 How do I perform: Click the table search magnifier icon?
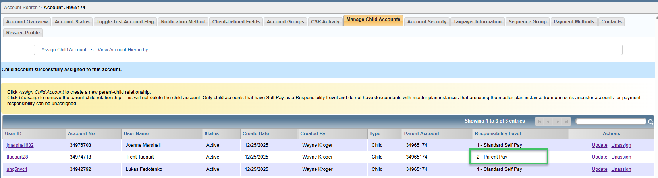[650, 122]
